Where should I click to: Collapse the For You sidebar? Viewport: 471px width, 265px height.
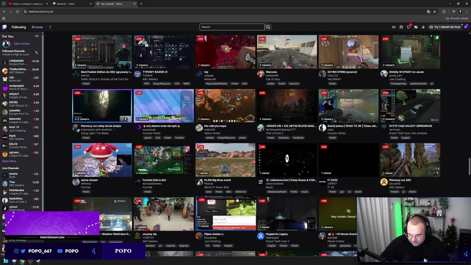coord(37,36)
